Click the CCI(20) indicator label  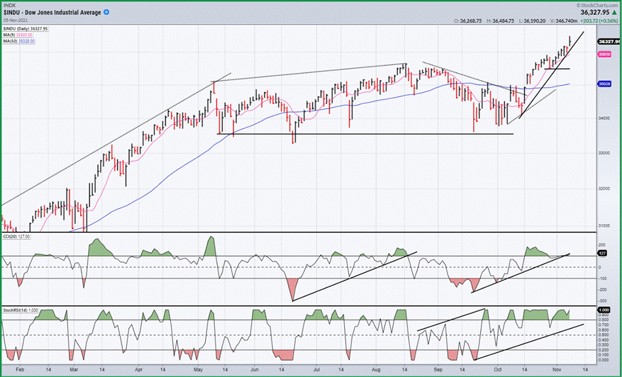click(9, 237)
